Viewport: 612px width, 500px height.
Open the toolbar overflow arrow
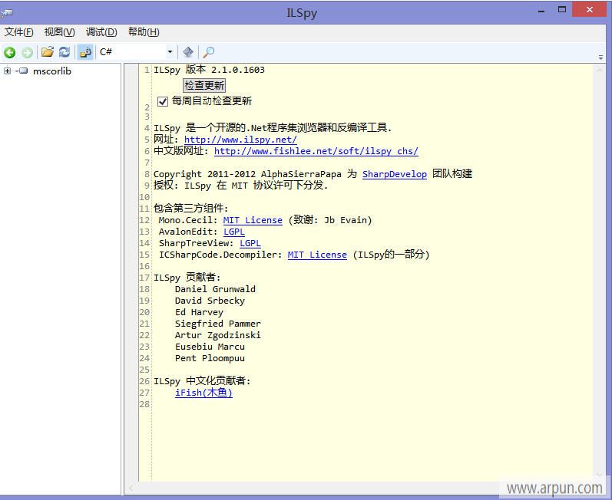tap(601, 58)
